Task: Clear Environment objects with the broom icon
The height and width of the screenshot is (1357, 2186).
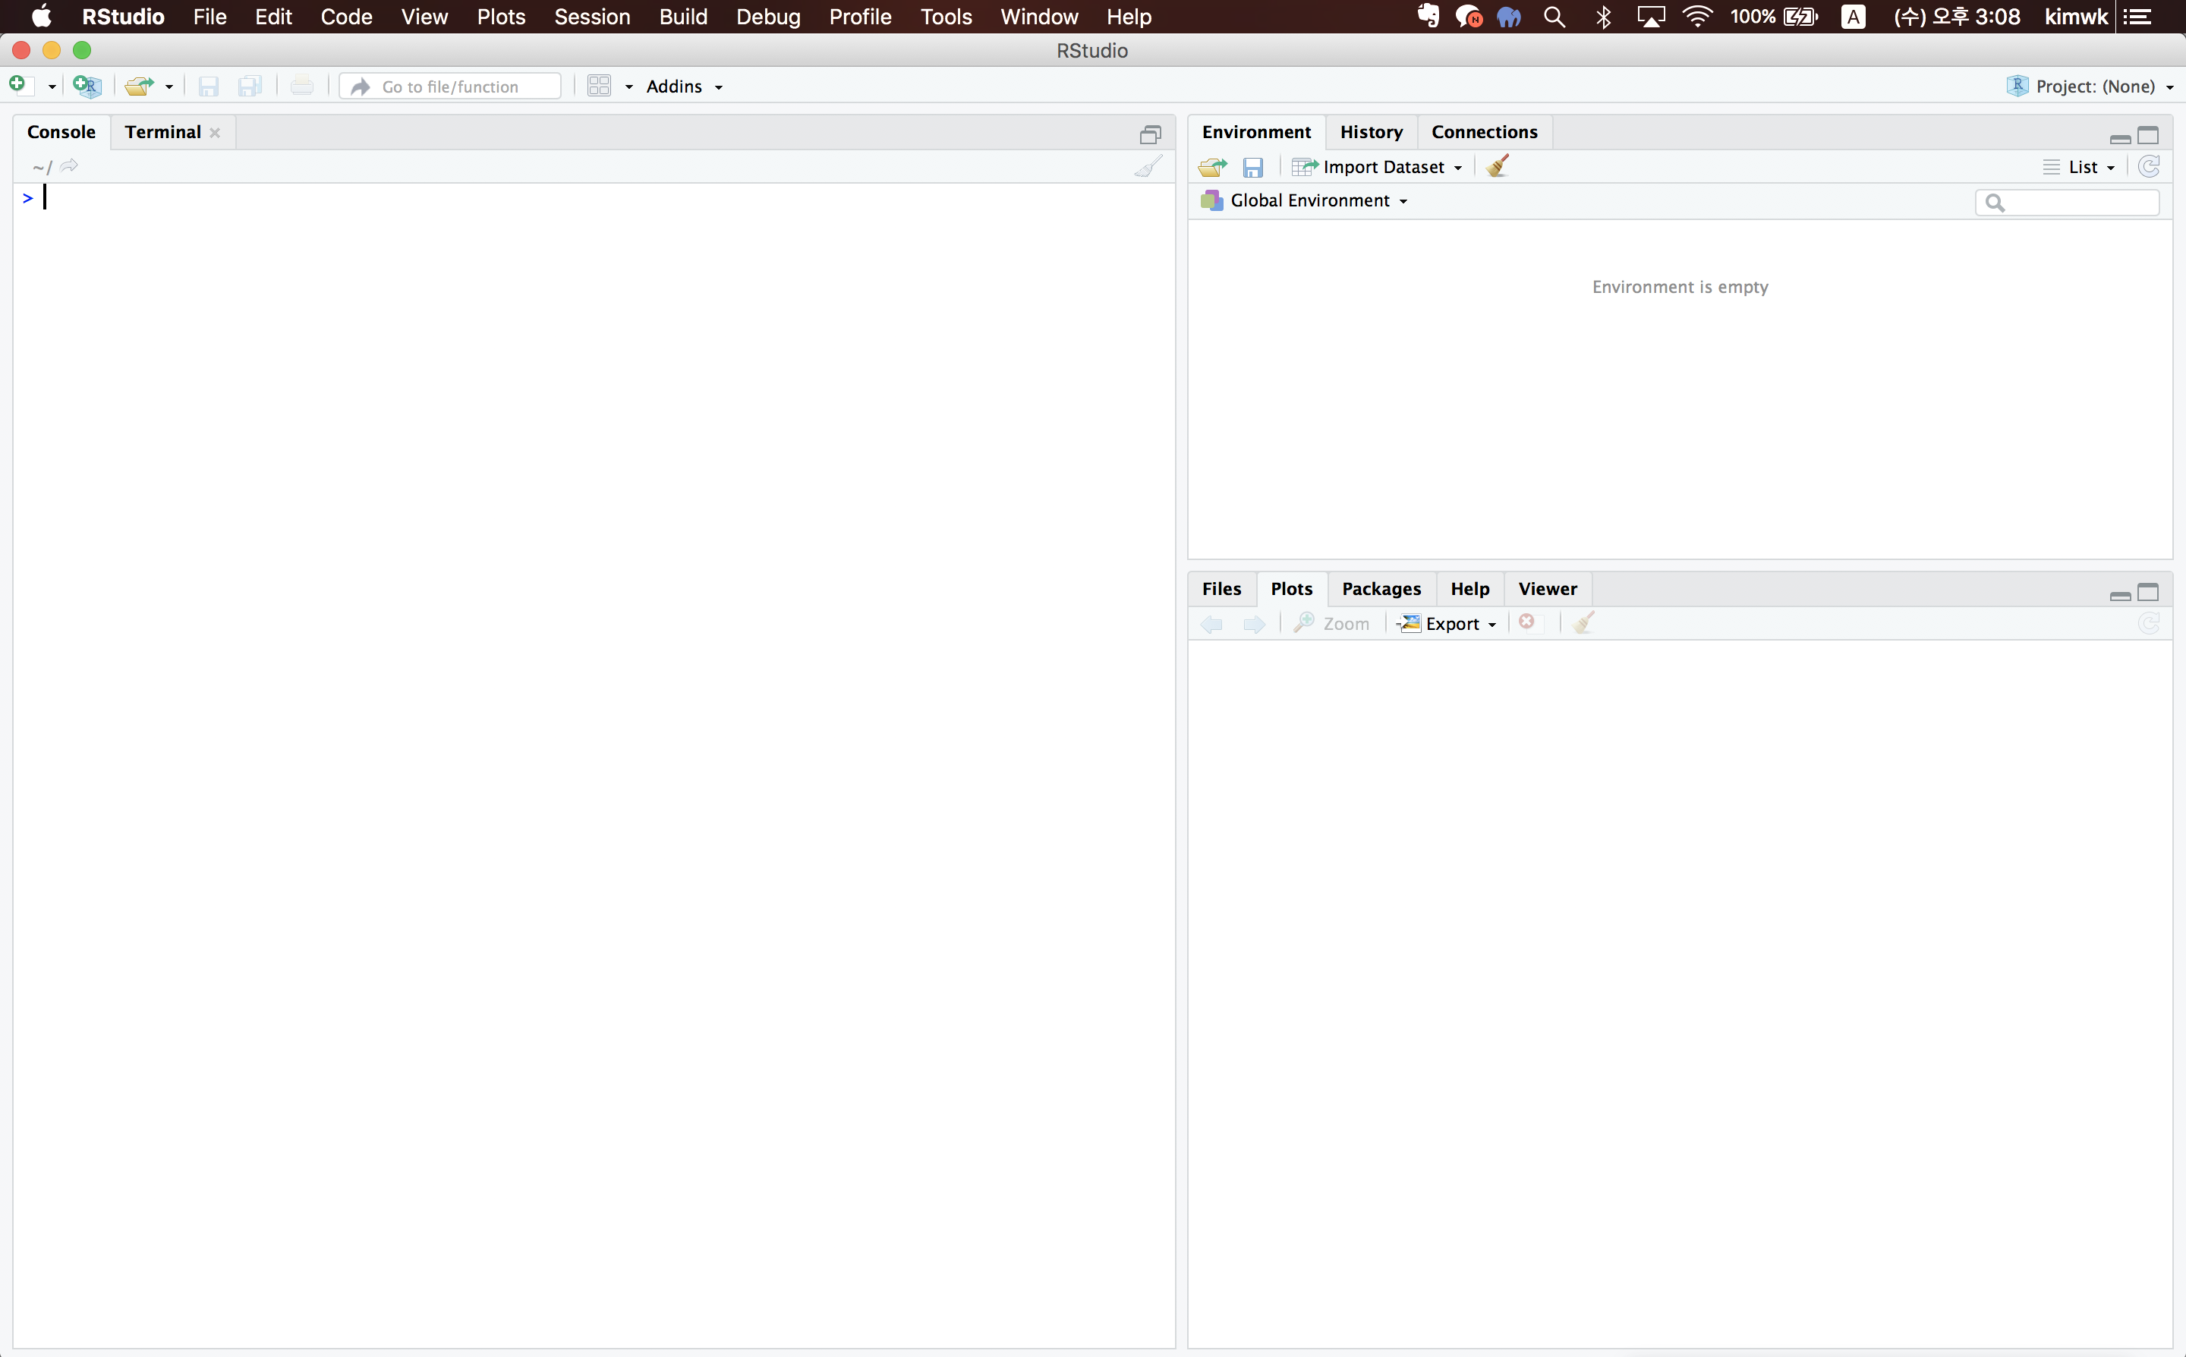Action: [x=1497, y=167]
